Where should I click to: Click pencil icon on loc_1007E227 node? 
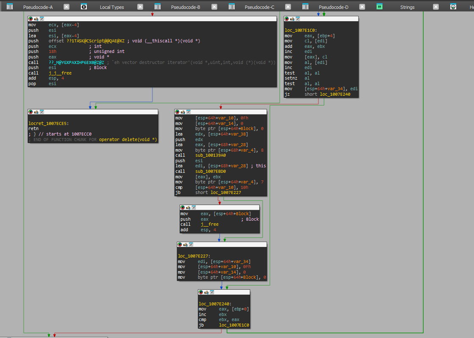tap(186, 244)
